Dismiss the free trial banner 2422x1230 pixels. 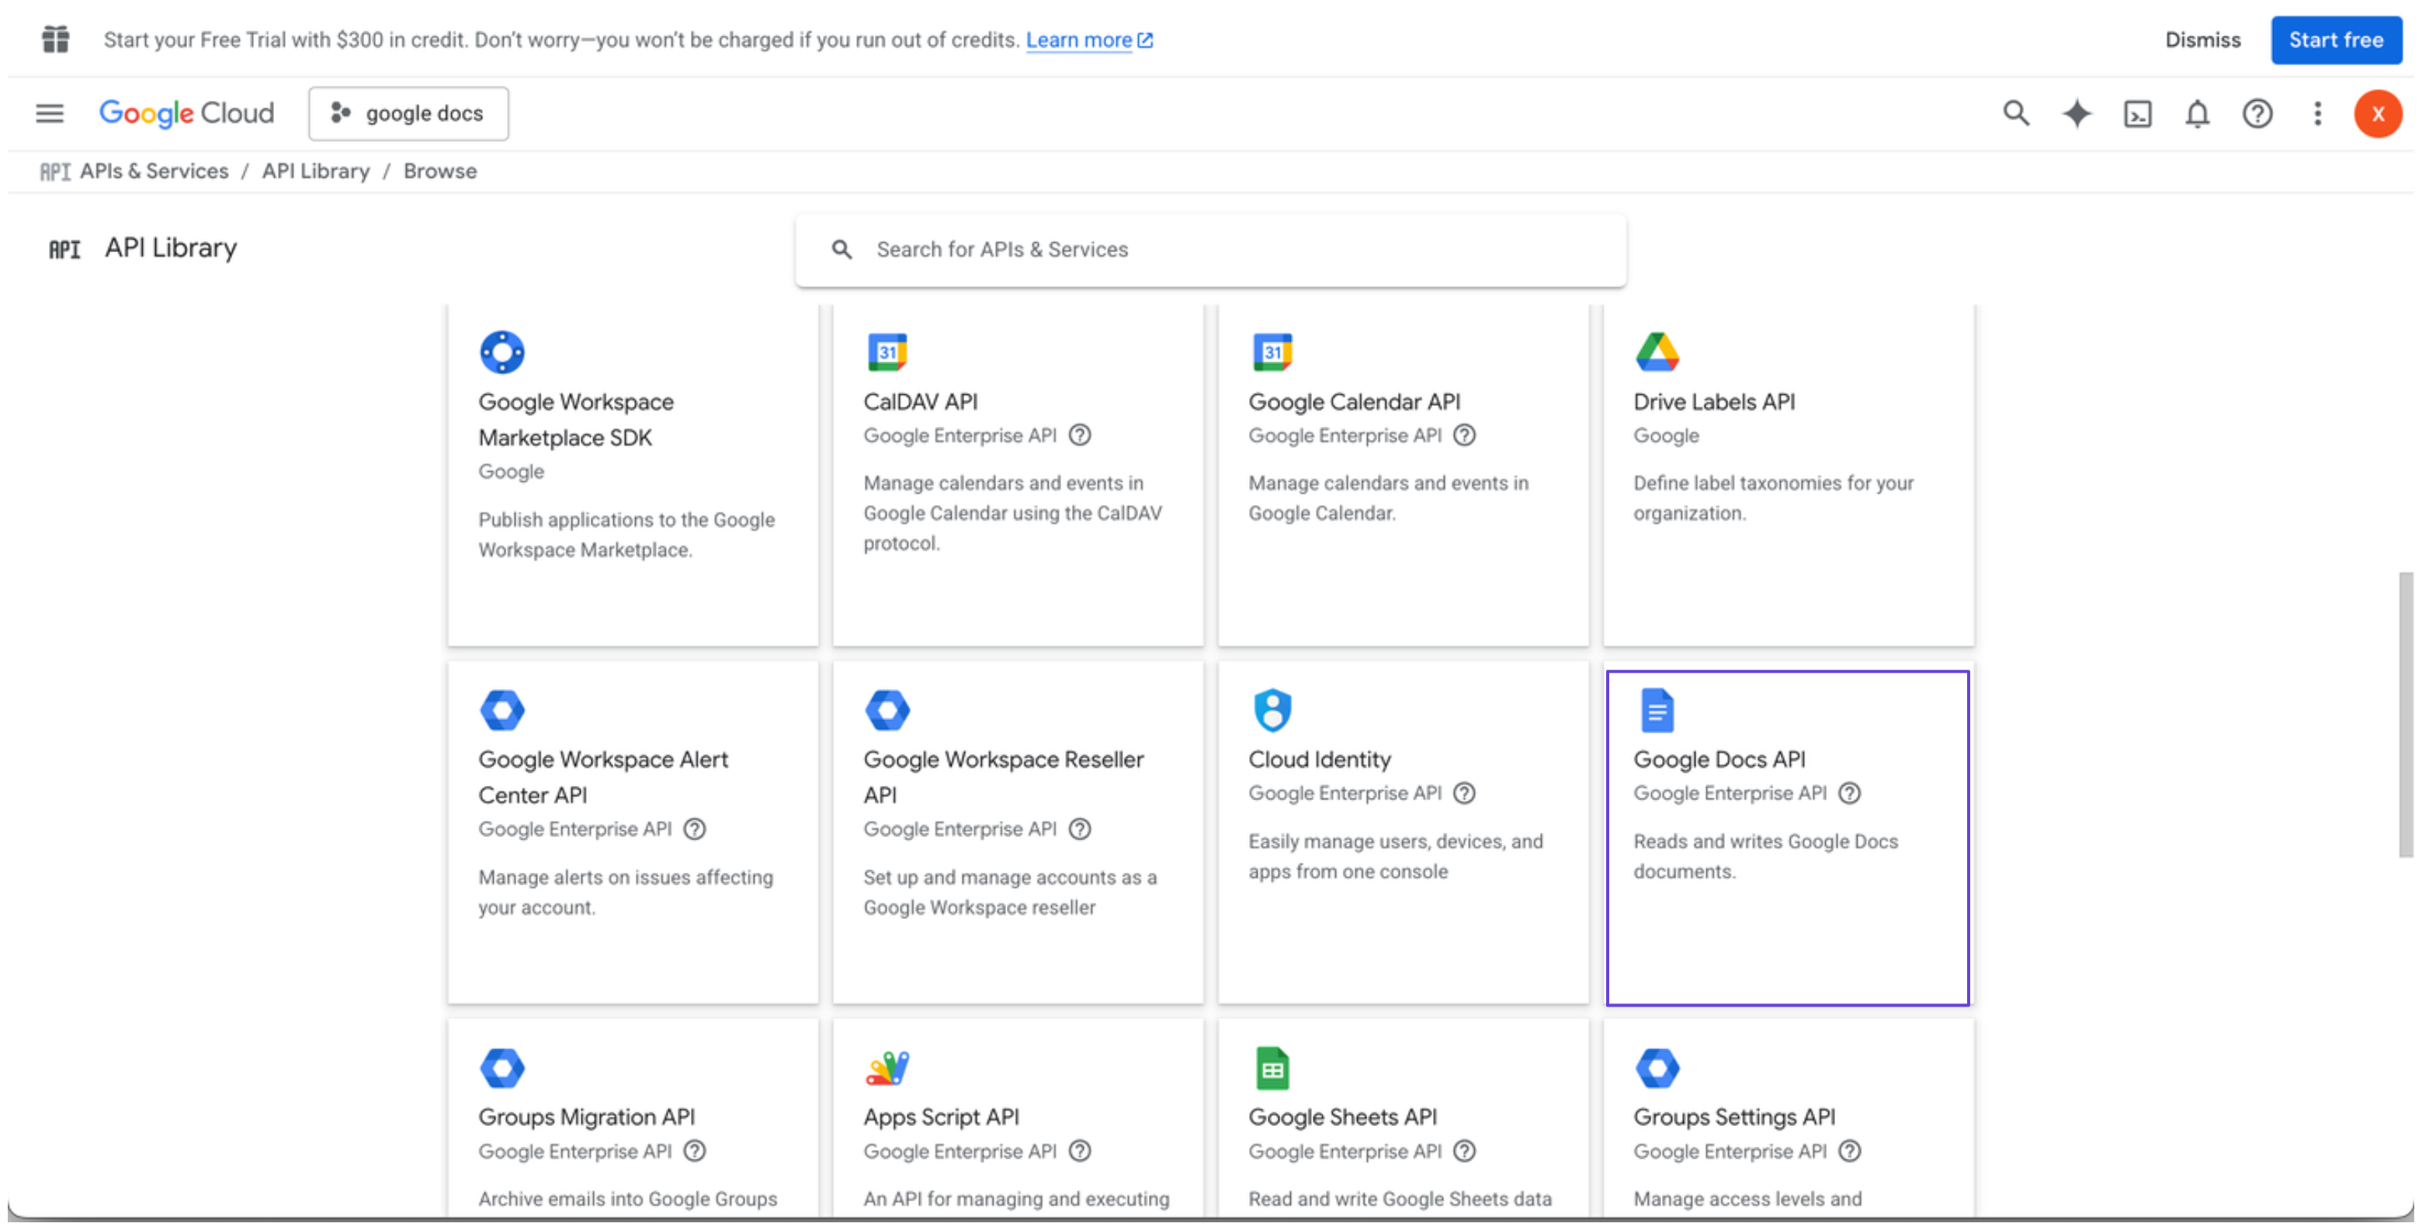(2202, 40)
